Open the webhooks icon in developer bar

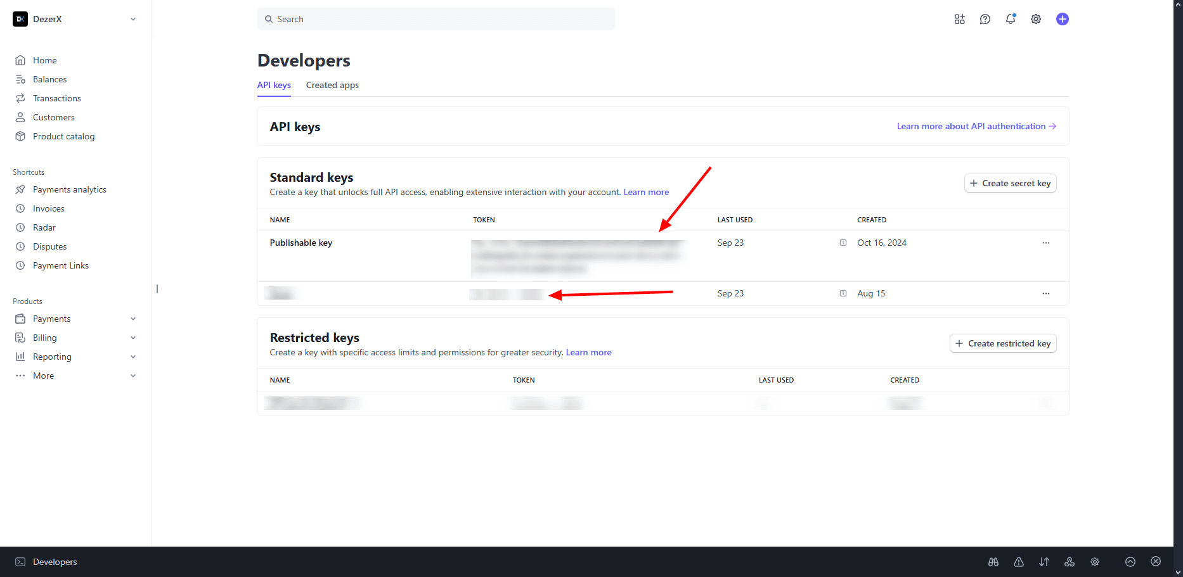1070,562
